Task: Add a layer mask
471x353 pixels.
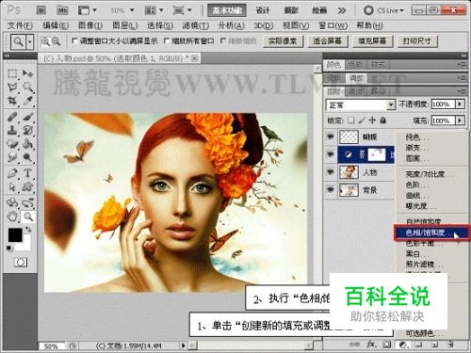Action: [x=387, y=345]
